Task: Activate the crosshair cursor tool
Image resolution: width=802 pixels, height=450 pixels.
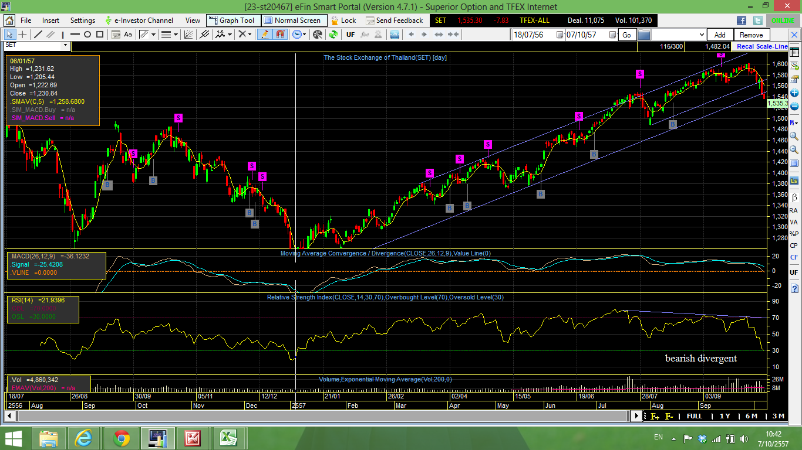Action: click(x=22, y=35)
